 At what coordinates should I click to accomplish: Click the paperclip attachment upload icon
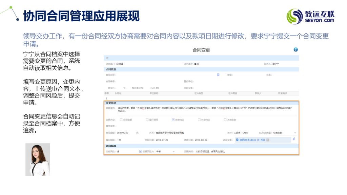click(x=294, y=139)
